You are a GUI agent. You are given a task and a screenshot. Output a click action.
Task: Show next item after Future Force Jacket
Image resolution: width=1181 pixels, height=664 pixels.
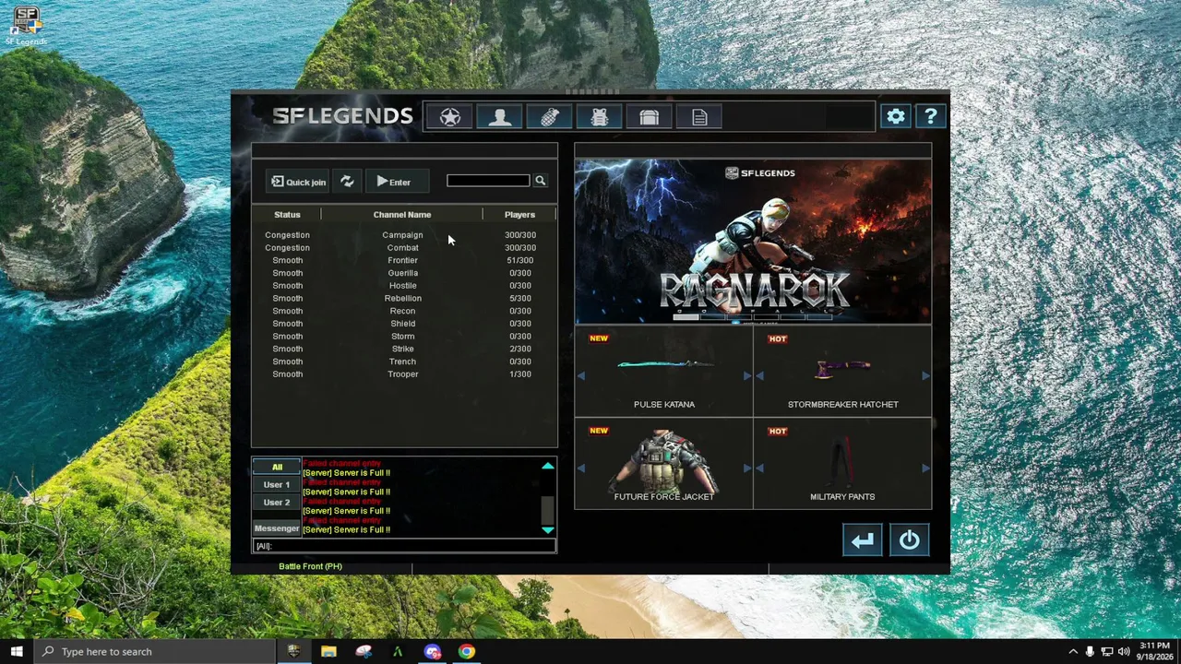coord(746,468)
